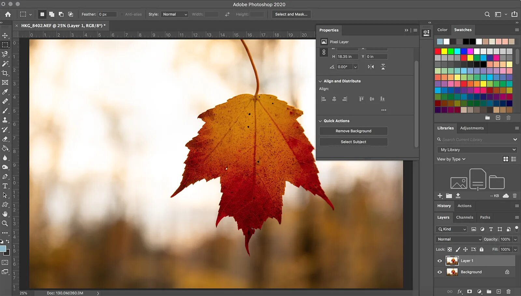Open the layer filter Kind dropdown
The image size is (521, 296).
[x=451, y=229]
